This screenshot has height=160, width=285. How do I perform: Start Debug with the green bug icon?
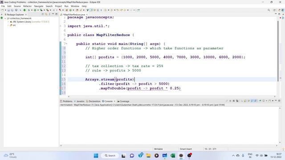coord(29,10)
